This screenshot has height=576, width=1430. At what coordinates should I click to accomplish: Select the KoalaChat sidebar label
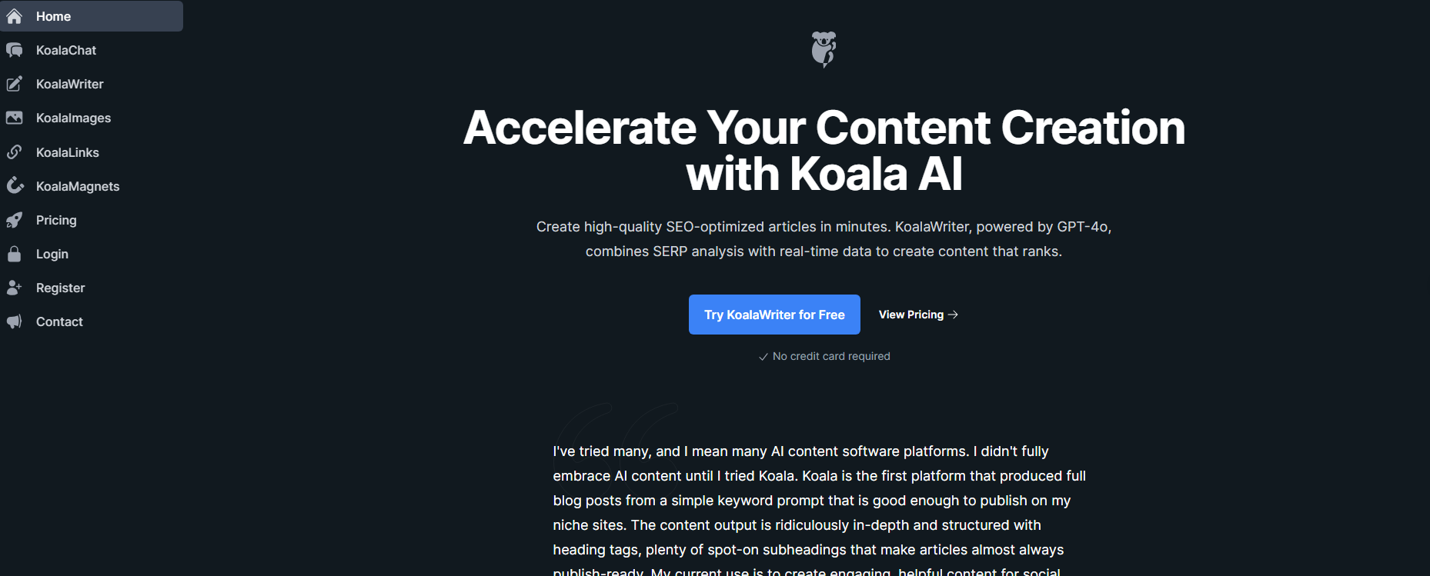[x=66, y=50]
